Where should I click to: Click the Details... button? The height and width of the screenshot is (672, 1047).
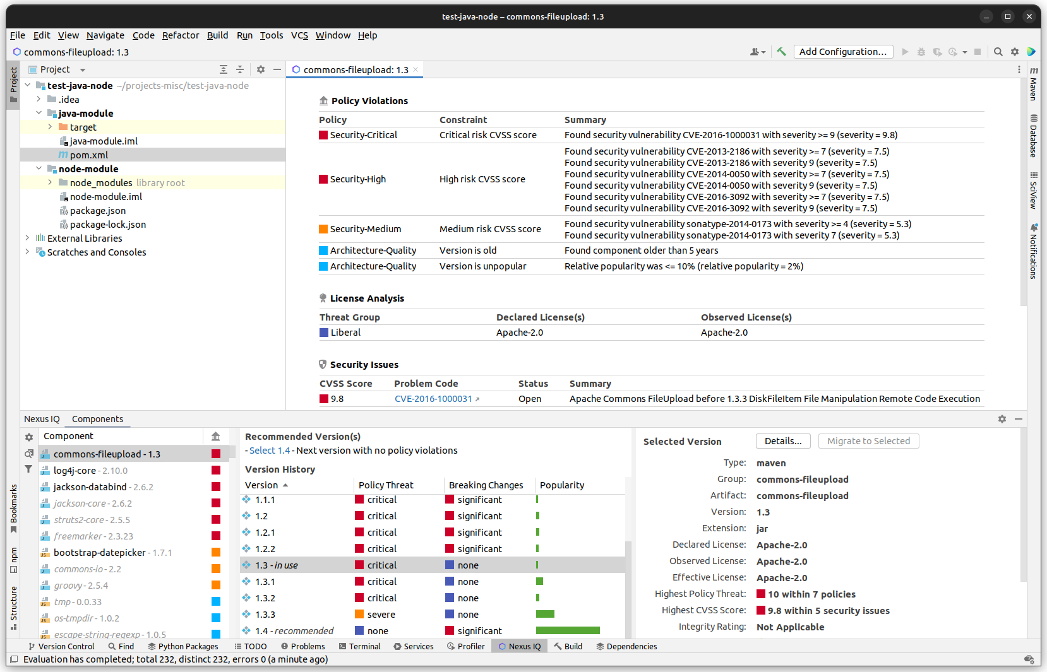pos(783,441)
